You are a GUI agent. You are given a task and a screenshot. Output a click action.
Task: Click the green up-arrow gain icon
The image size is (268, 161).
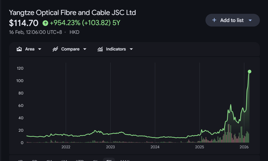pos(45,23)
